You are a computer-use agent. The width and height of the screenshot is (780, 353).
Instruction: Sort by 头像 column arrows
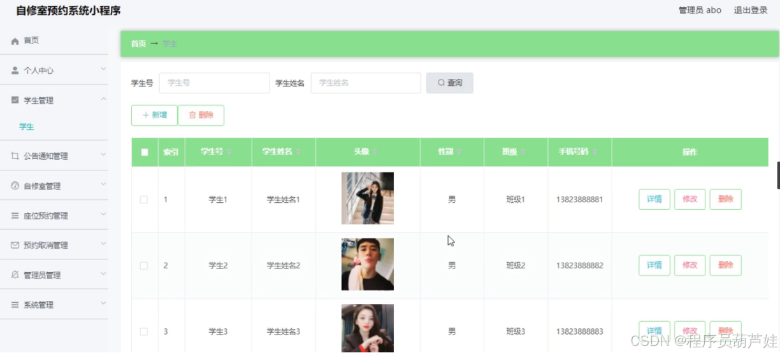coord(375,152)
